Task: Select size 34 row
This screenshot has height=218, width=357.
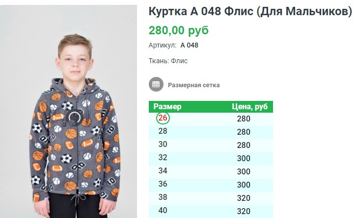Action: tap(211, 171)
